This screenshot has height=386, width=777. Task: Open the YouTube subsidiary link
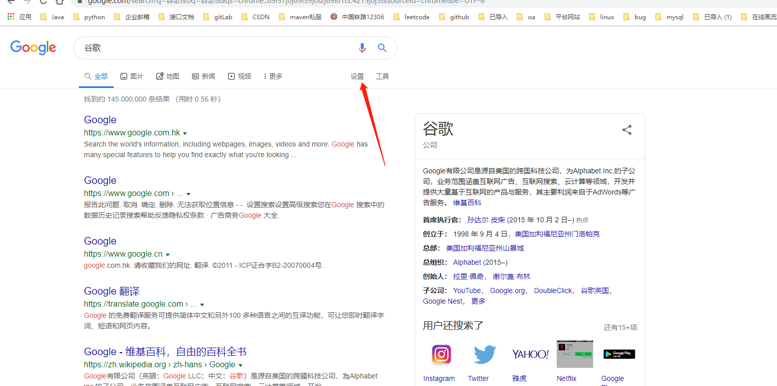(x=467, y=291)
